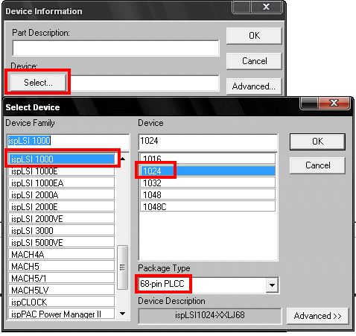Click Cancel in Select Device dialog
356x336 pixels.
(317, 165)
